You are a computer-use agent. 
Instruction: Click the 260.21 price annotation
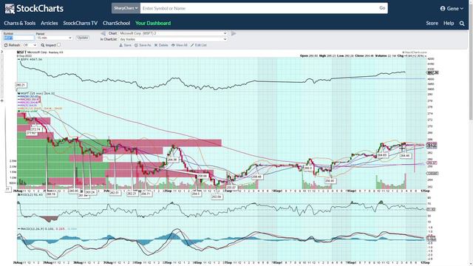(x=21, y=85)
